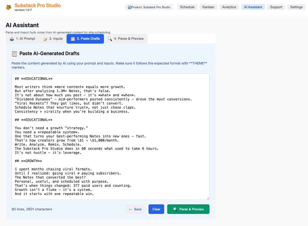
Task: Click the first ## **EDUCATIONAL** heading line
Action: tap(34, 79)
